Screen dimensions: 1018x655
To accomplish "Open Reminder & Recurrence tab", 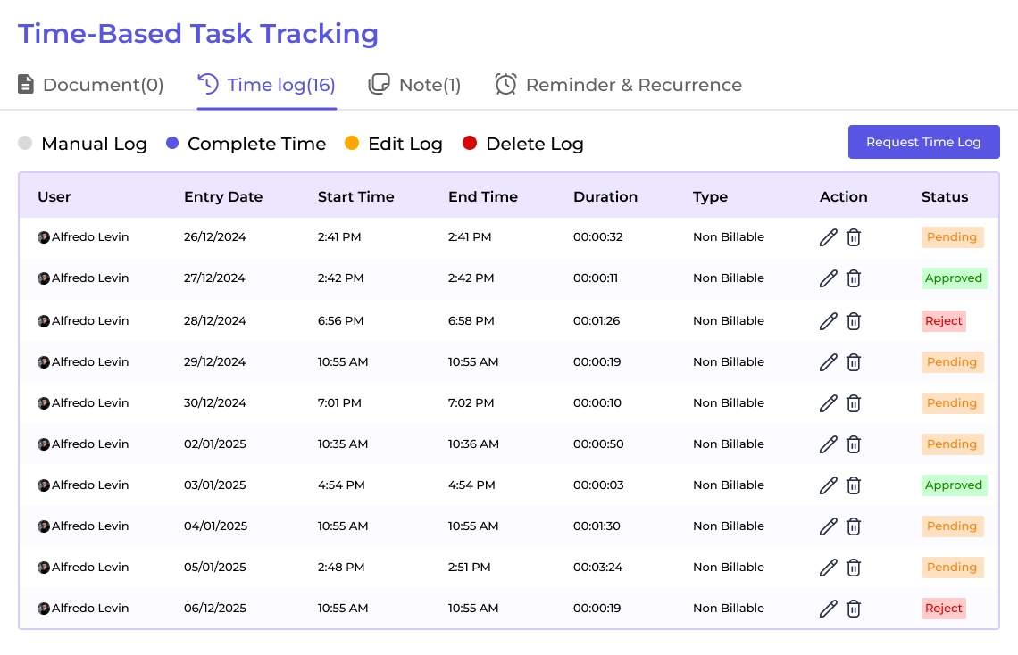I will [x=619, y=85].
